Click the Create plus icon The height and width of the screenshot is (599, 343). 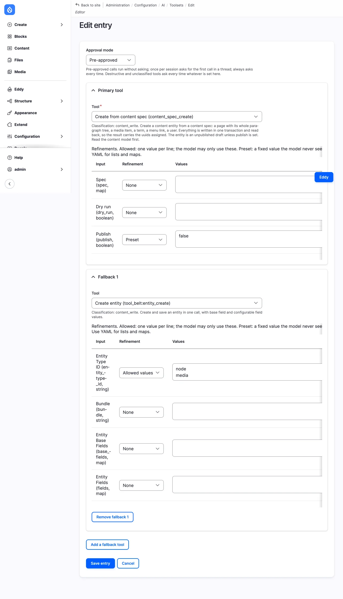pos(10,25)
